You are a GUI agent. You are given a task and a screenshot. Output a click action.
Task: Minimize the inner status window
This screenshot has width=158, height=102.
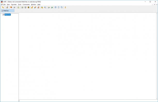[x=153, y=5]
